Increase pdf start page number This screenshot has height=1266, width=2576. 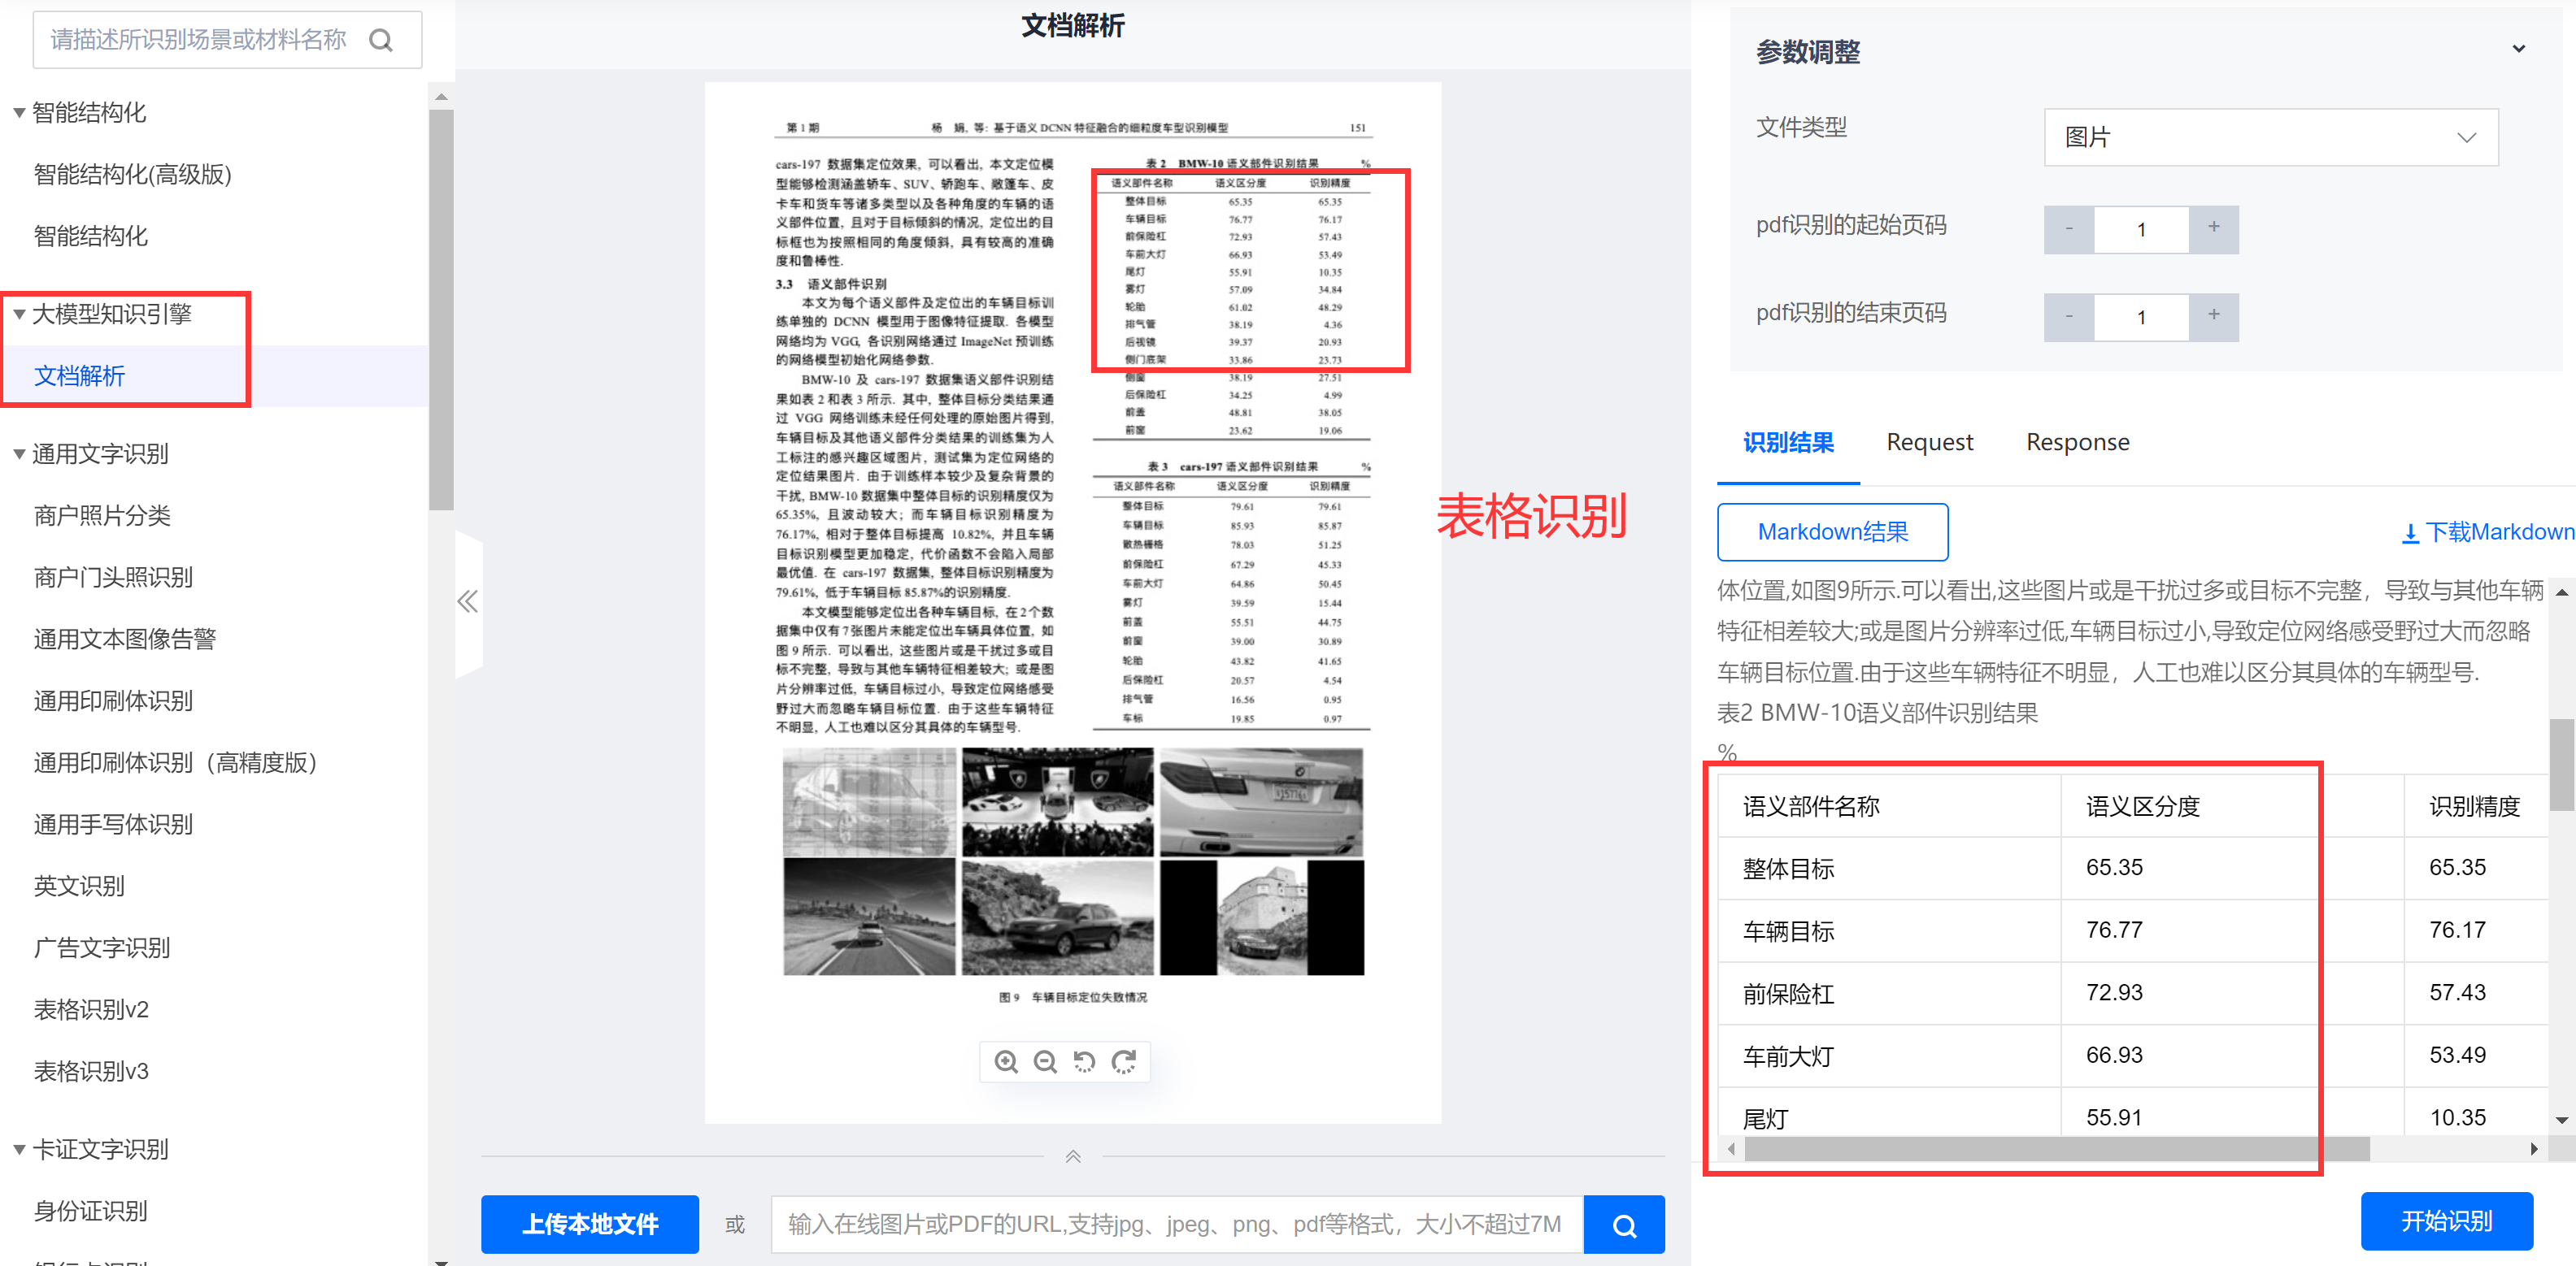tap(2213, 229)
